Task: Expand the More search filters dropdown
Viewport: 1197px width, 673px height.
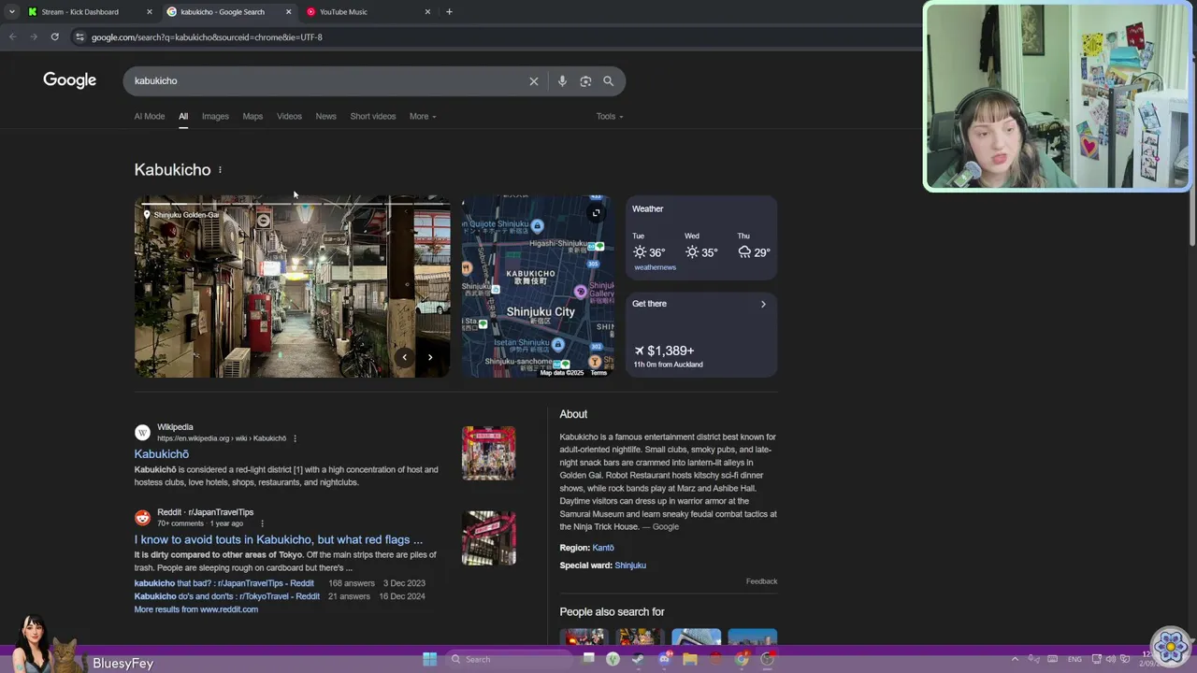Action: (423, 117)
